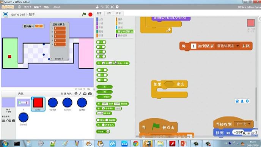Zoom in the scripts area with the magnifier
The width and height of the screenshot is (261, 147).
[244, 133]
